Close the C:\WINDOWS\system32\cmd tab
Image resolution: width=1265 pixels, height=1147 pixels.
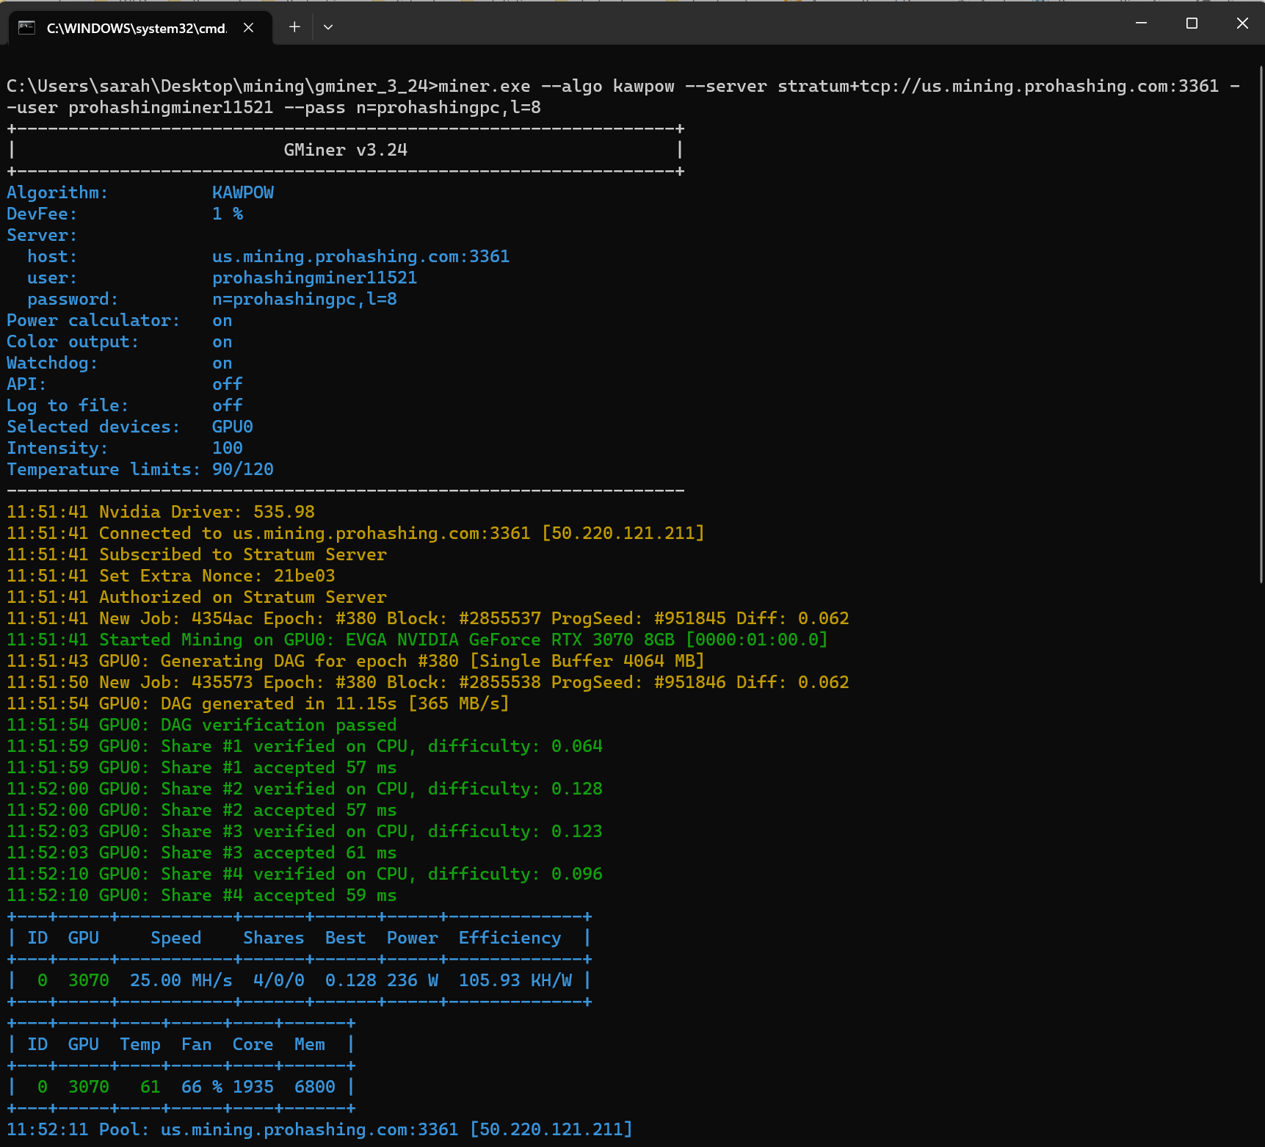(249, 27)
